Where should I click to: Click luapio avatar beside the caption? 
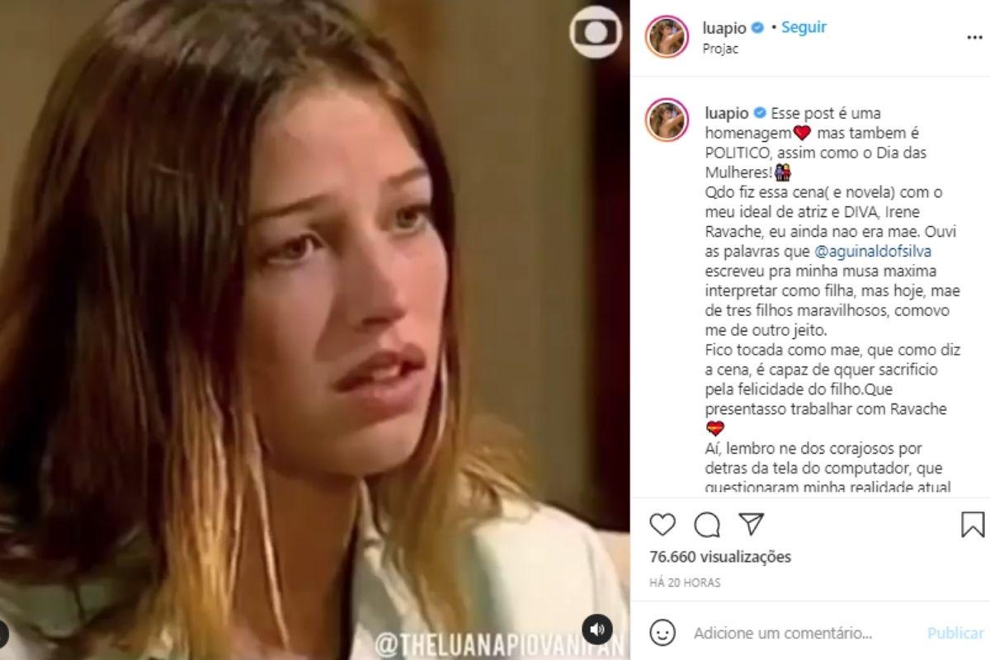pyautogui.click(x=667, y=120)
